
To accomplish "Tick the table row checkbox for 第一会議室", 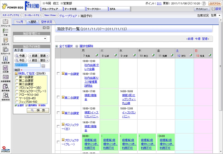I will click(58, 74).
